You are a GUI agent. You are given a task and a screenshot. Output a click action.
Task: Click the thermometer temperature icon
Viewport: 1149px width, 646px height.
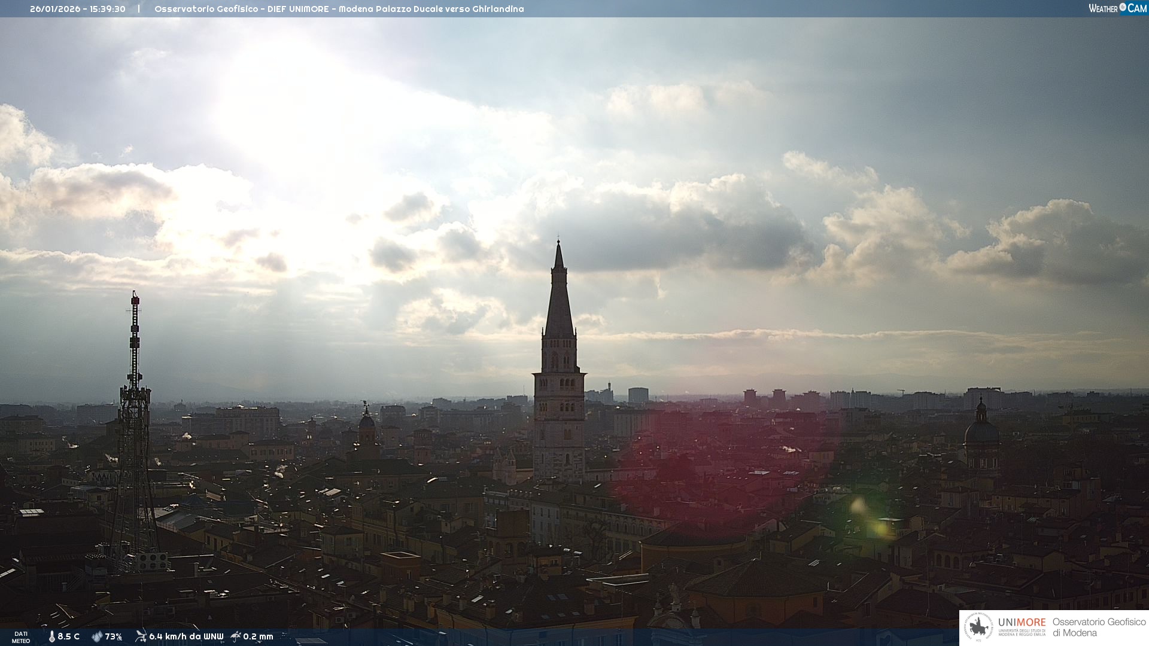(x=52, y=637)
